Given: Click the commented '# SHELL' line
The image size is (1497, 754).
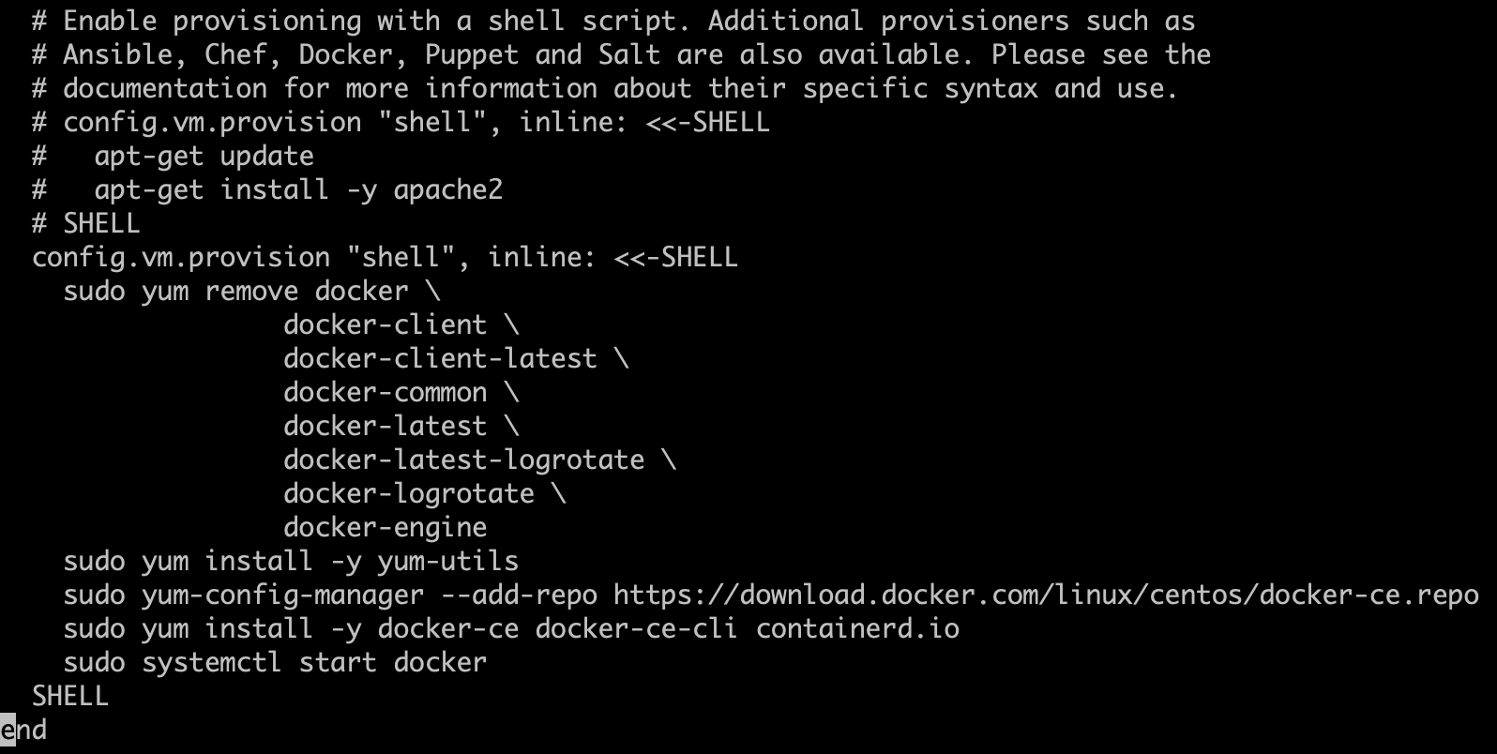Looking at the screenshot, I should click(x=85, y=223).
